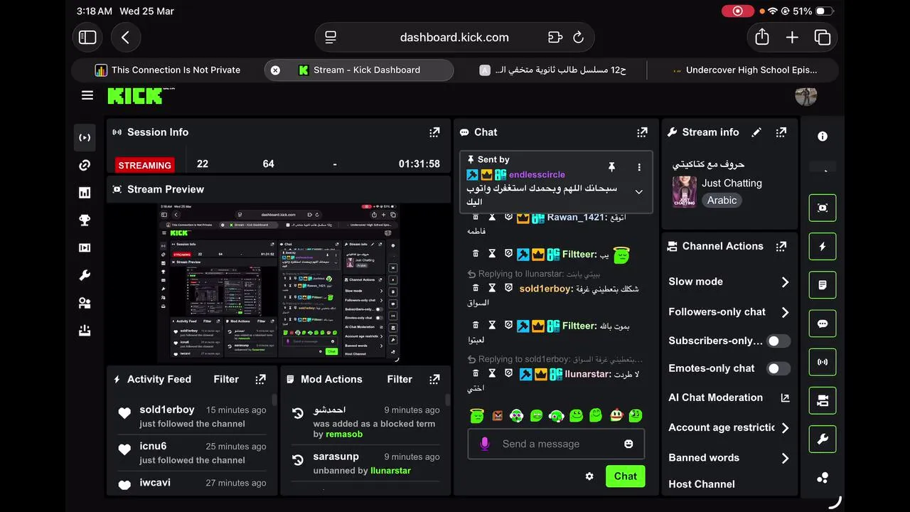Open the Activity Feed Filter
Viewport: 910px width, 512px height.
(x=226, y=379)
